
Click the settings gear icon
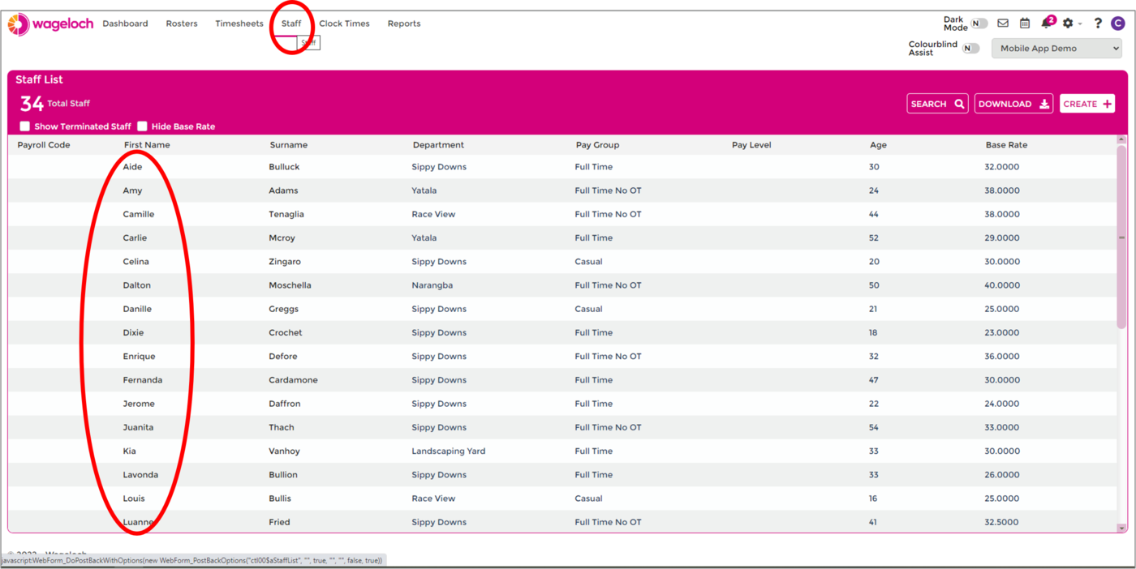click(1068, 24)
